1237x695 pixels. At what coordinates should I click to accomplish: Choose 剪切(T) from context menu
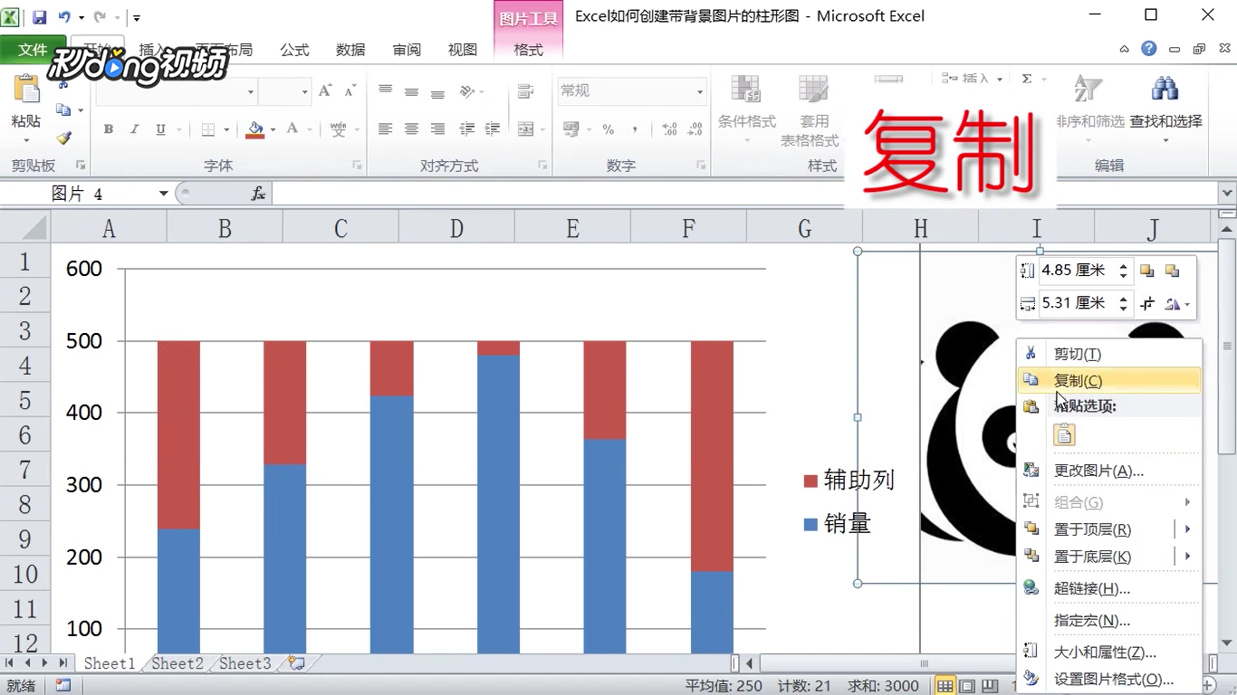click(x=1110, y=354)
